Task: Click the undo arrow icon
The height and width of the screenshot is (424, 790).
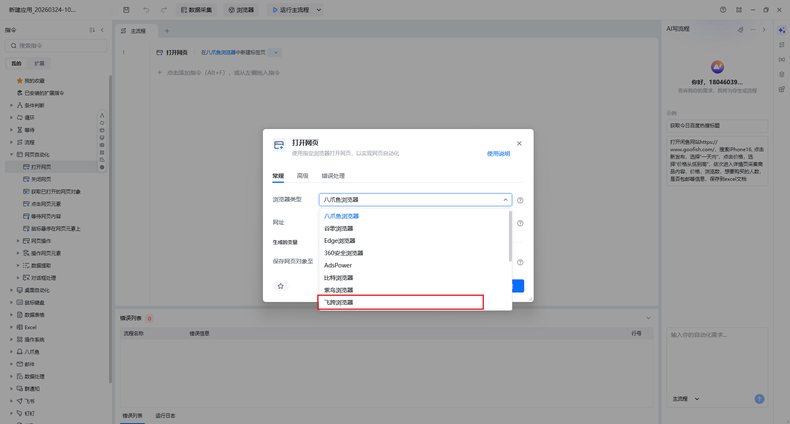Action: (x=146, y=10)
